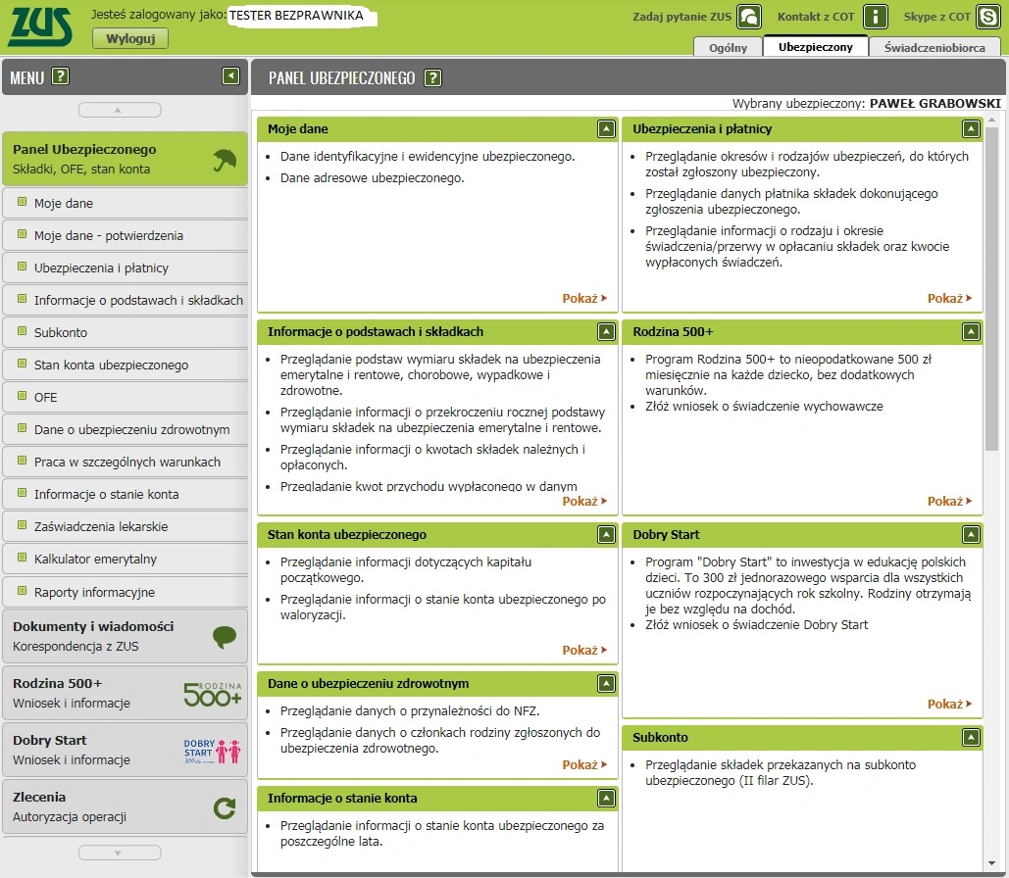Open Subkonto menu item
1009x878 pixels.
pyautogui.click(x=126, y=332)
